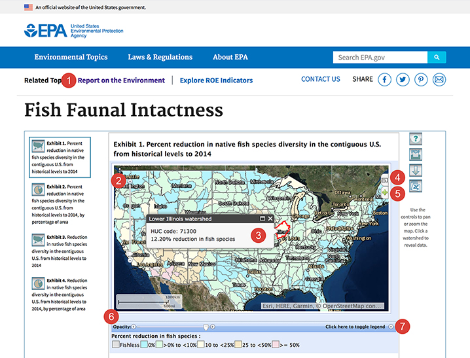This screenshot has height=358, width=470.
Task: Click the Montana label on the map
Action: click(x=181, y=186)
